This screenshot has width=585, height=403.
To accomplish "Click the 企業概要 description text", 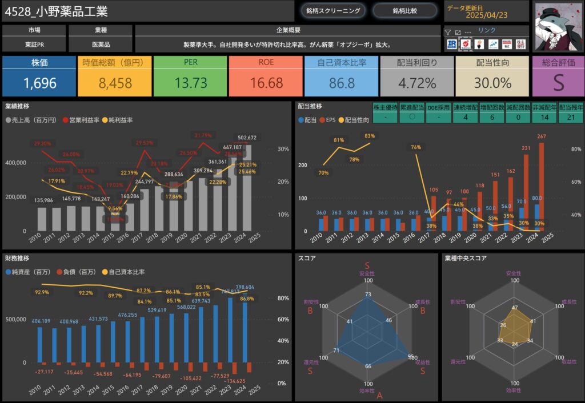I will click(287, 45).
